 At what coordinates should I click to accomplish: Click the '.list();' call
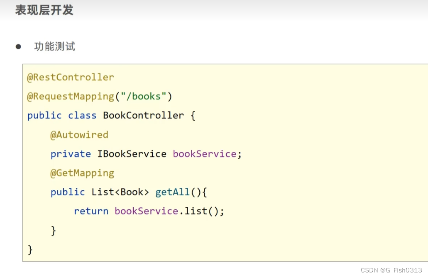click(201, 211)
